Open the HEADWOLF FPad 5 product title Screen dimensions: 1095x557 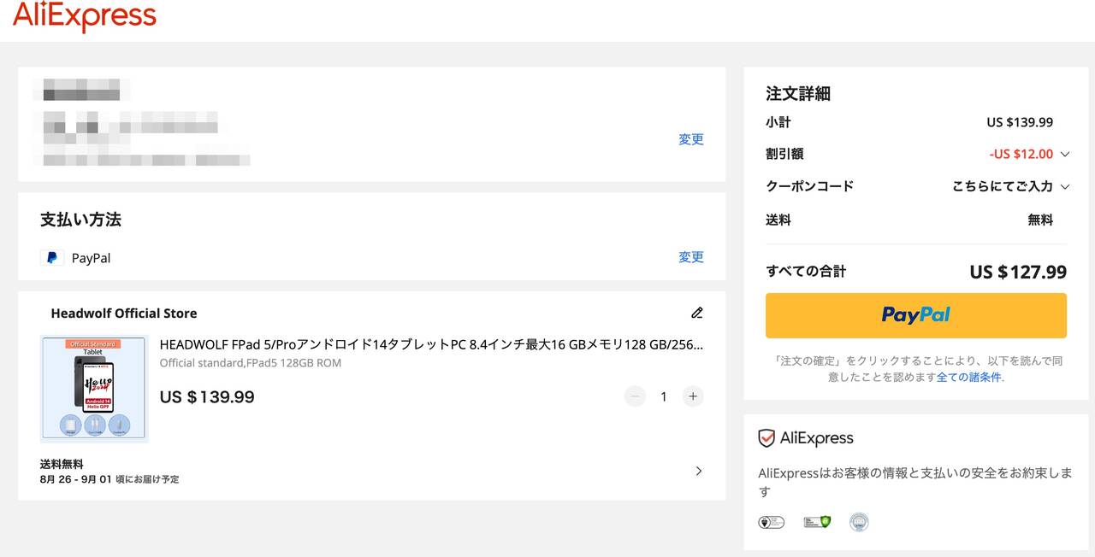point(431,345)
